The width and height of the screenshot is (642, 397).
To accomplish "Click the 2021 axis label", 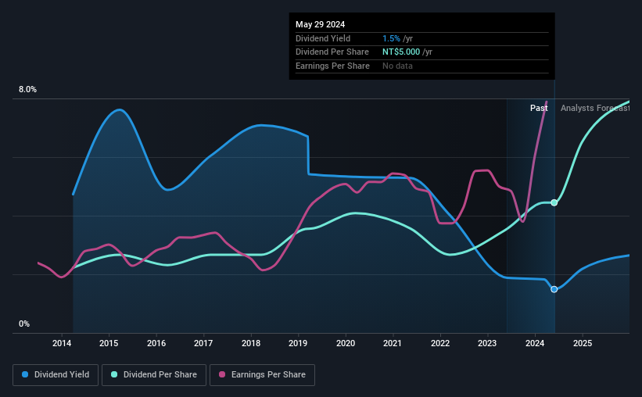I will pyautogui.click(x=393, y=343).
